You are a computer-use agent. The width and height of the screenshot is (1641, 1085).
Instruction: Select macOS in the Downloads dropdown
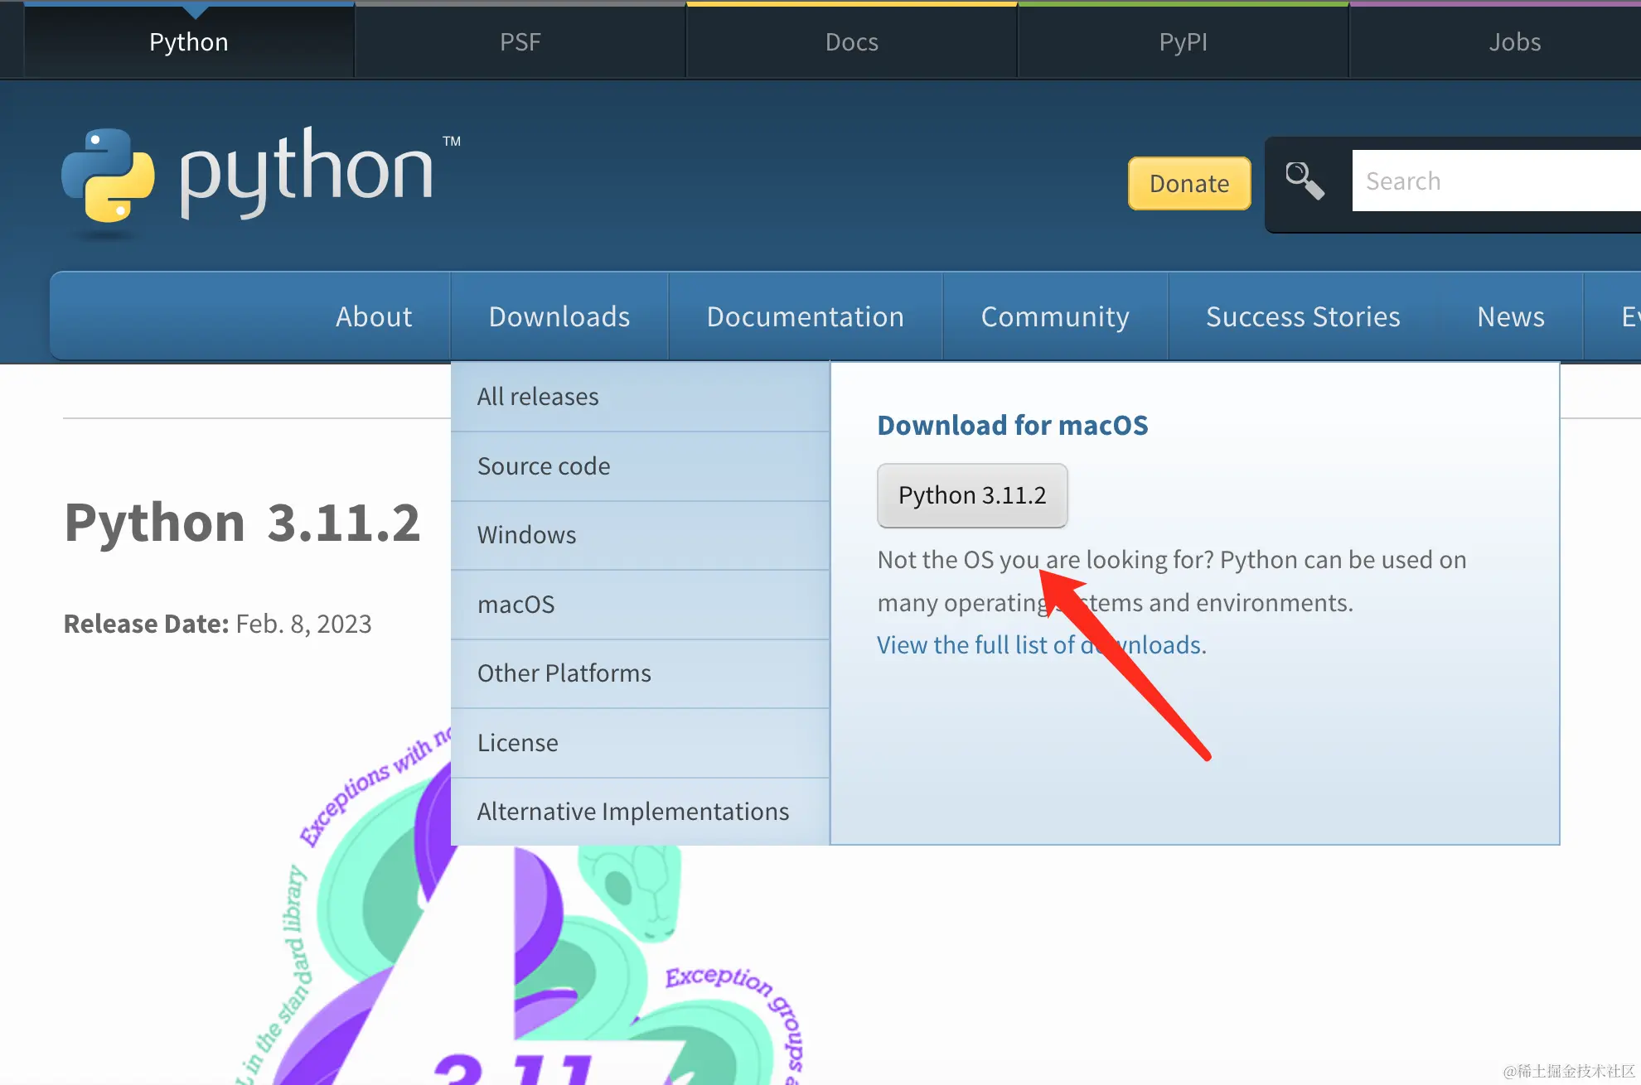640,605
